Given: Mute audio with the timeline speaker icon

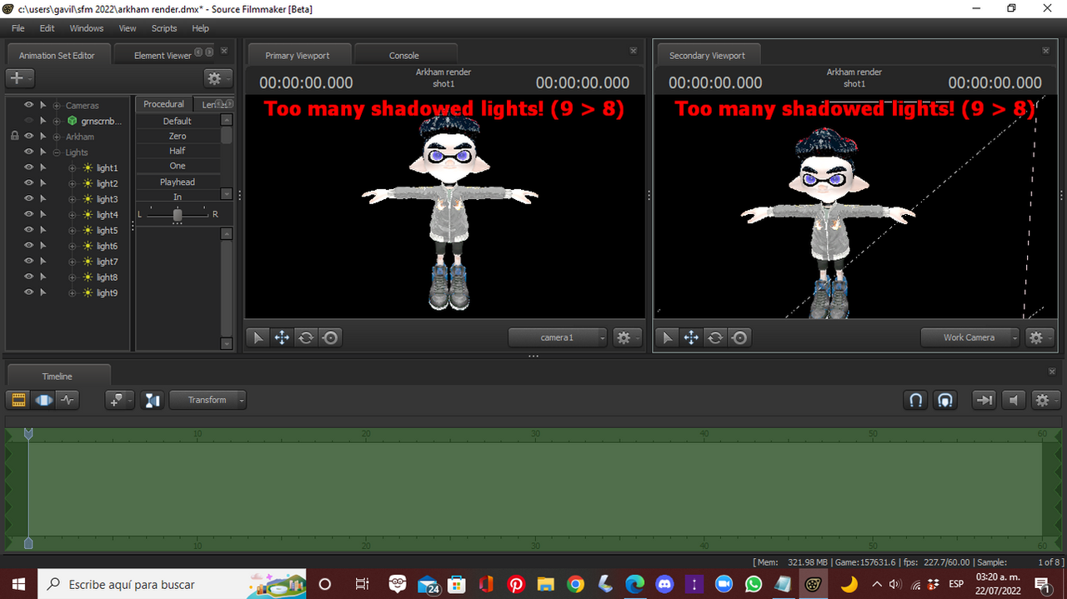Looking at the screenshot, I should pos(1014,400).
